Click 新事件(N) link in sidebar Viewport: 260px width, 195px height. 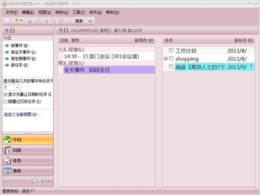click(x=19, y=46)
